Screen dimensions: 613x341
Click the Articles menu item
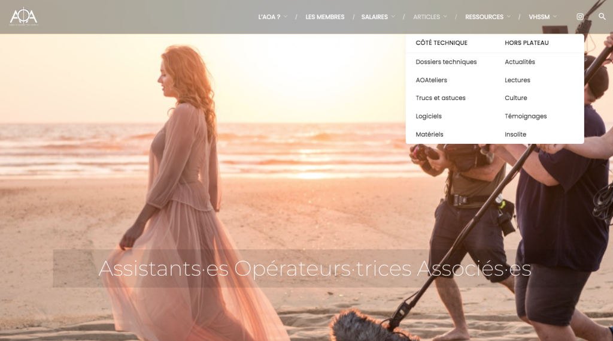point(426,17)
